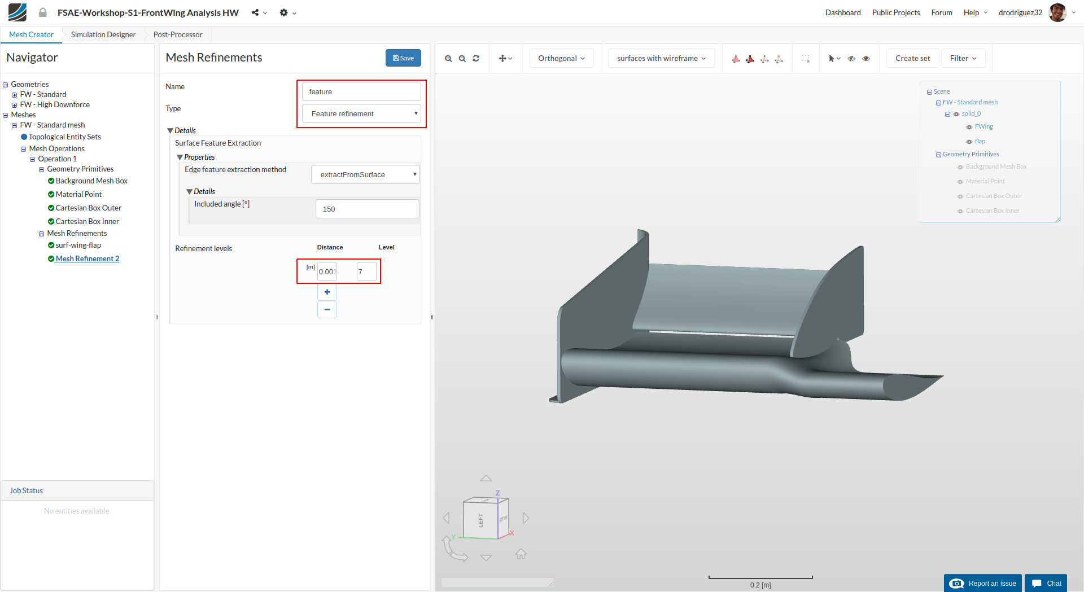Click the share project icon

(x=256, y=12)
